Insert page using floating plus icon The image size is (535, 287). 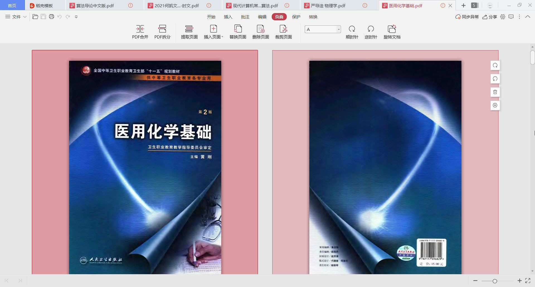(x=495, y=105)
